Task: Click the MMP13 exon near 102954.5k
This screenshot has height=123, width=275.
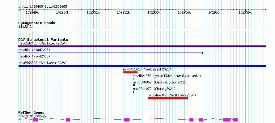Action: click(201, 120)
